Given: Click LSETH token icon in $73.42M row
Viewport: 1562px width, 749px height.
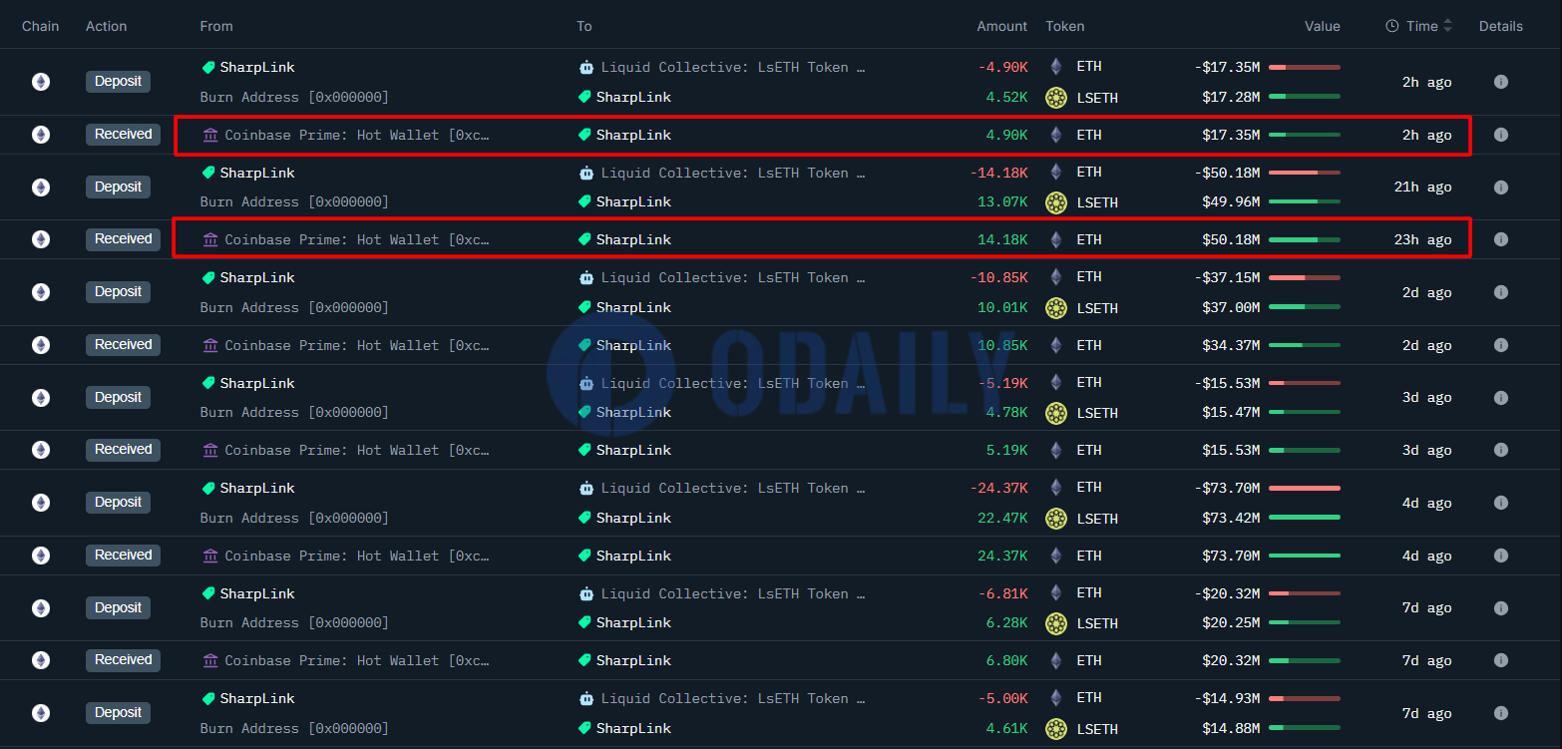Looking at the screenshot, I should [x=1056, y=519].
